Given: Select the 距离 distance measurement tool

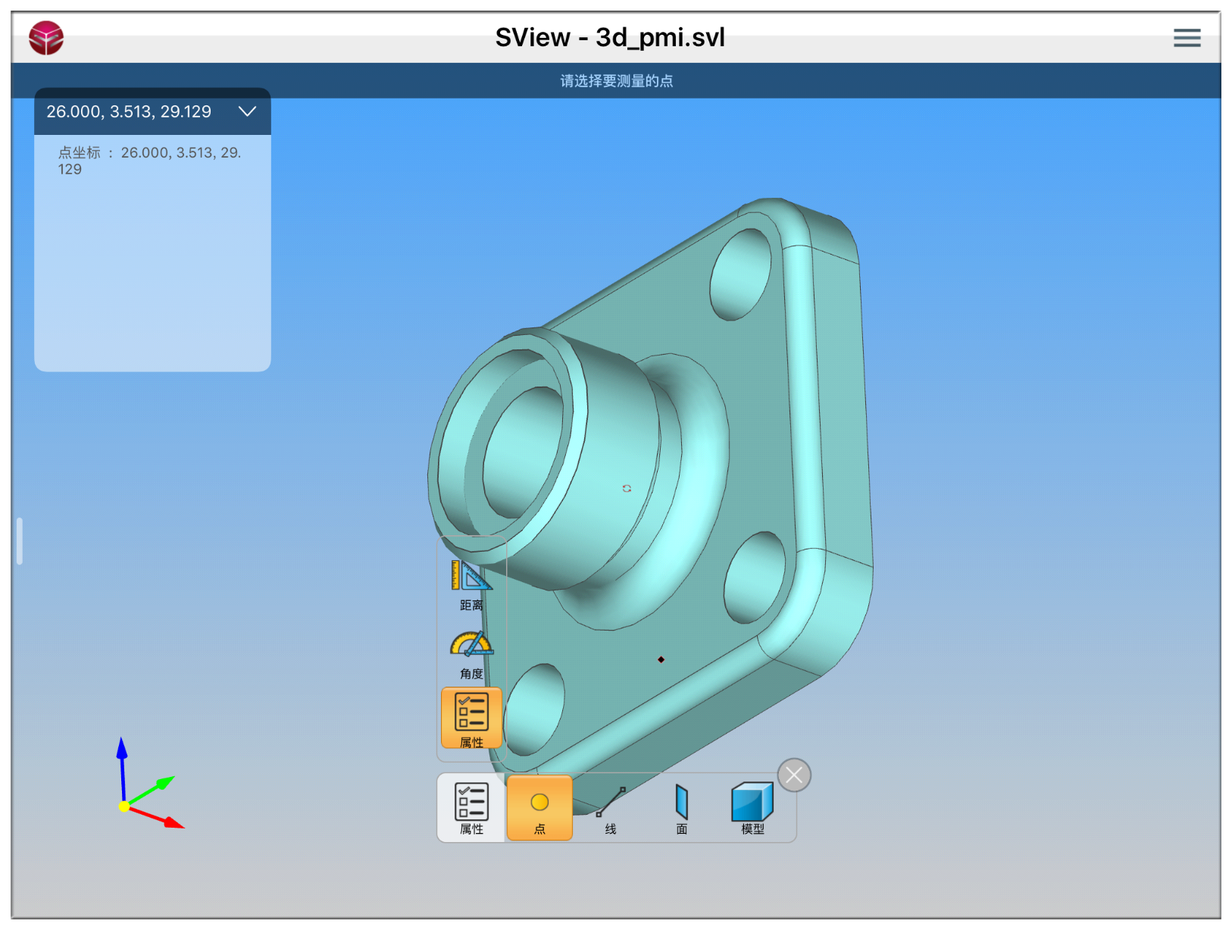Looking at the screenshot, I should pyautogui.click(x=471, y=584).
